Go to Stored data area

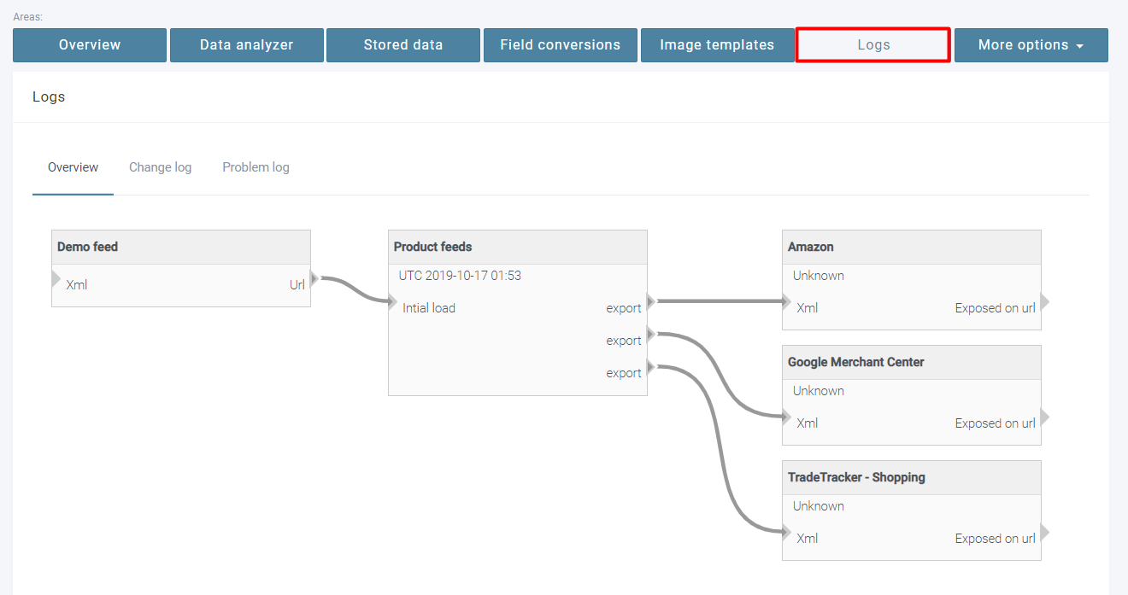click(403, 45)
